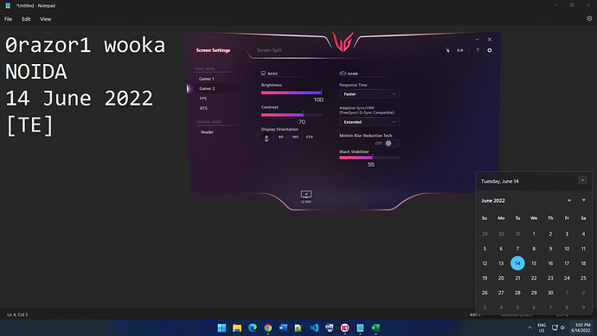The width and height of the screenshot is (597, 336).
Task: Click the network icon in system tray
Action: [555, 327]
